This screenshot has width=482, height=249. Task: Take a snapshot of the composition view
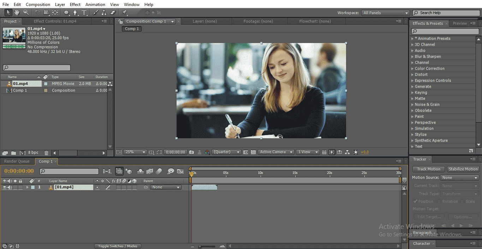[x=191, y=152]
